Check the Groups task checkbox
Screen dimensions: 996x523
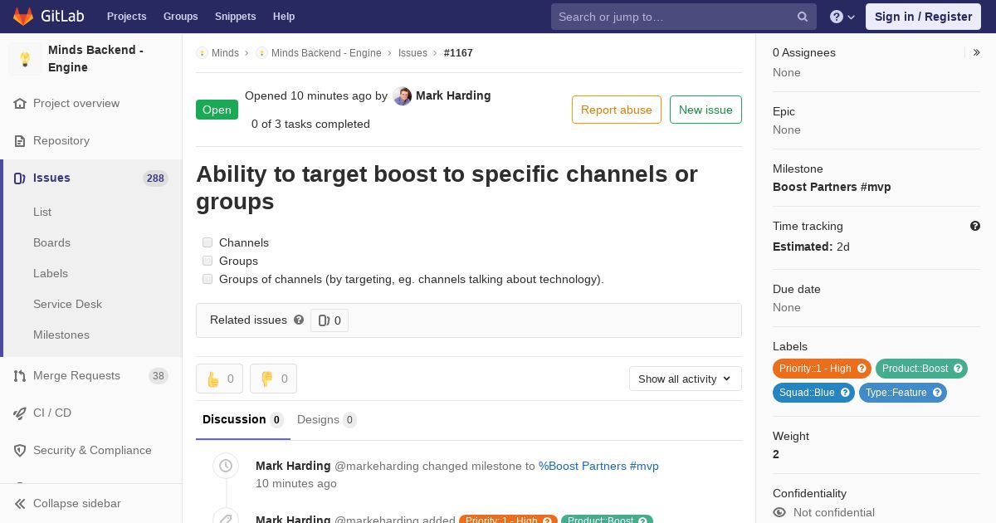(207, 261)
